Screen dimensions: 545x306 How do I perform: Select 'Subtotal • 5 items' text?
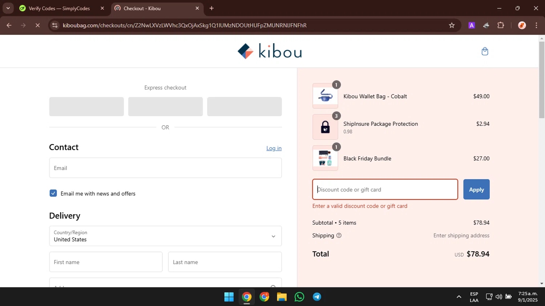pos(334,223)
